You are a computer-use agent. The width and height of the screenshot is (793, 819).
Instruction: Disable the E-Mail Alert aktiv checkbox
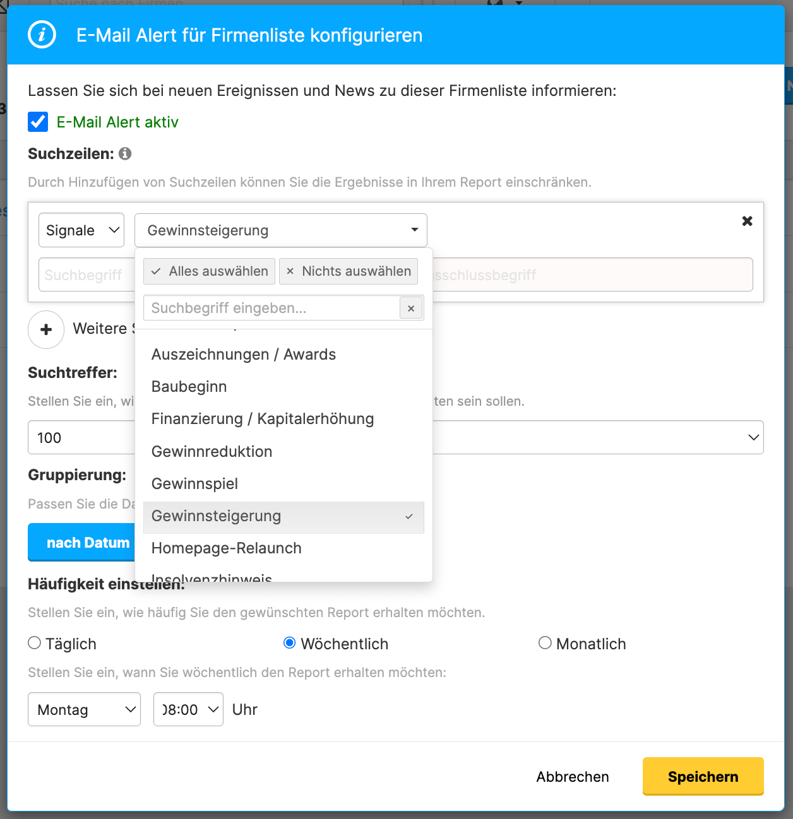point(37,122)
